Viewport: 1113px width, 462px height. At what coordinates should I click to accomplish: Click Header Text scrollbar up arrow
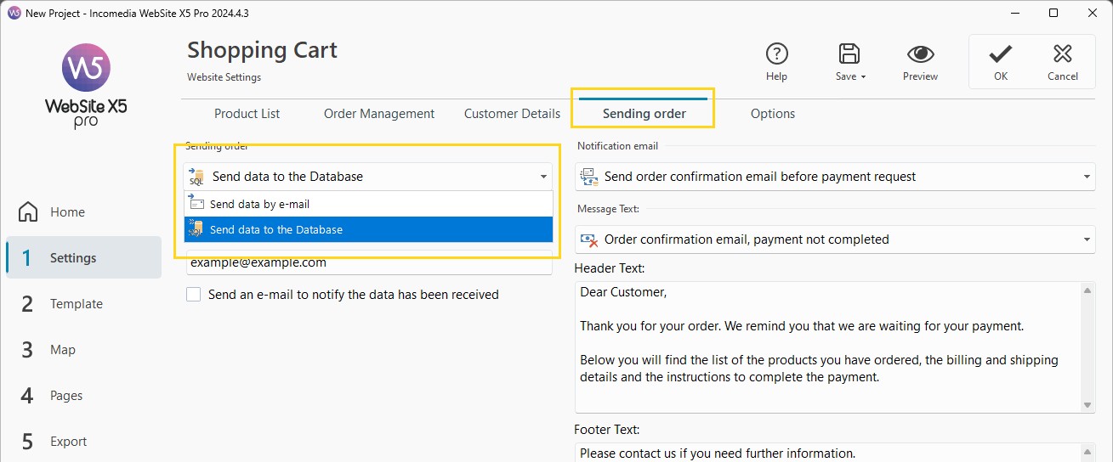(1088, 290)
